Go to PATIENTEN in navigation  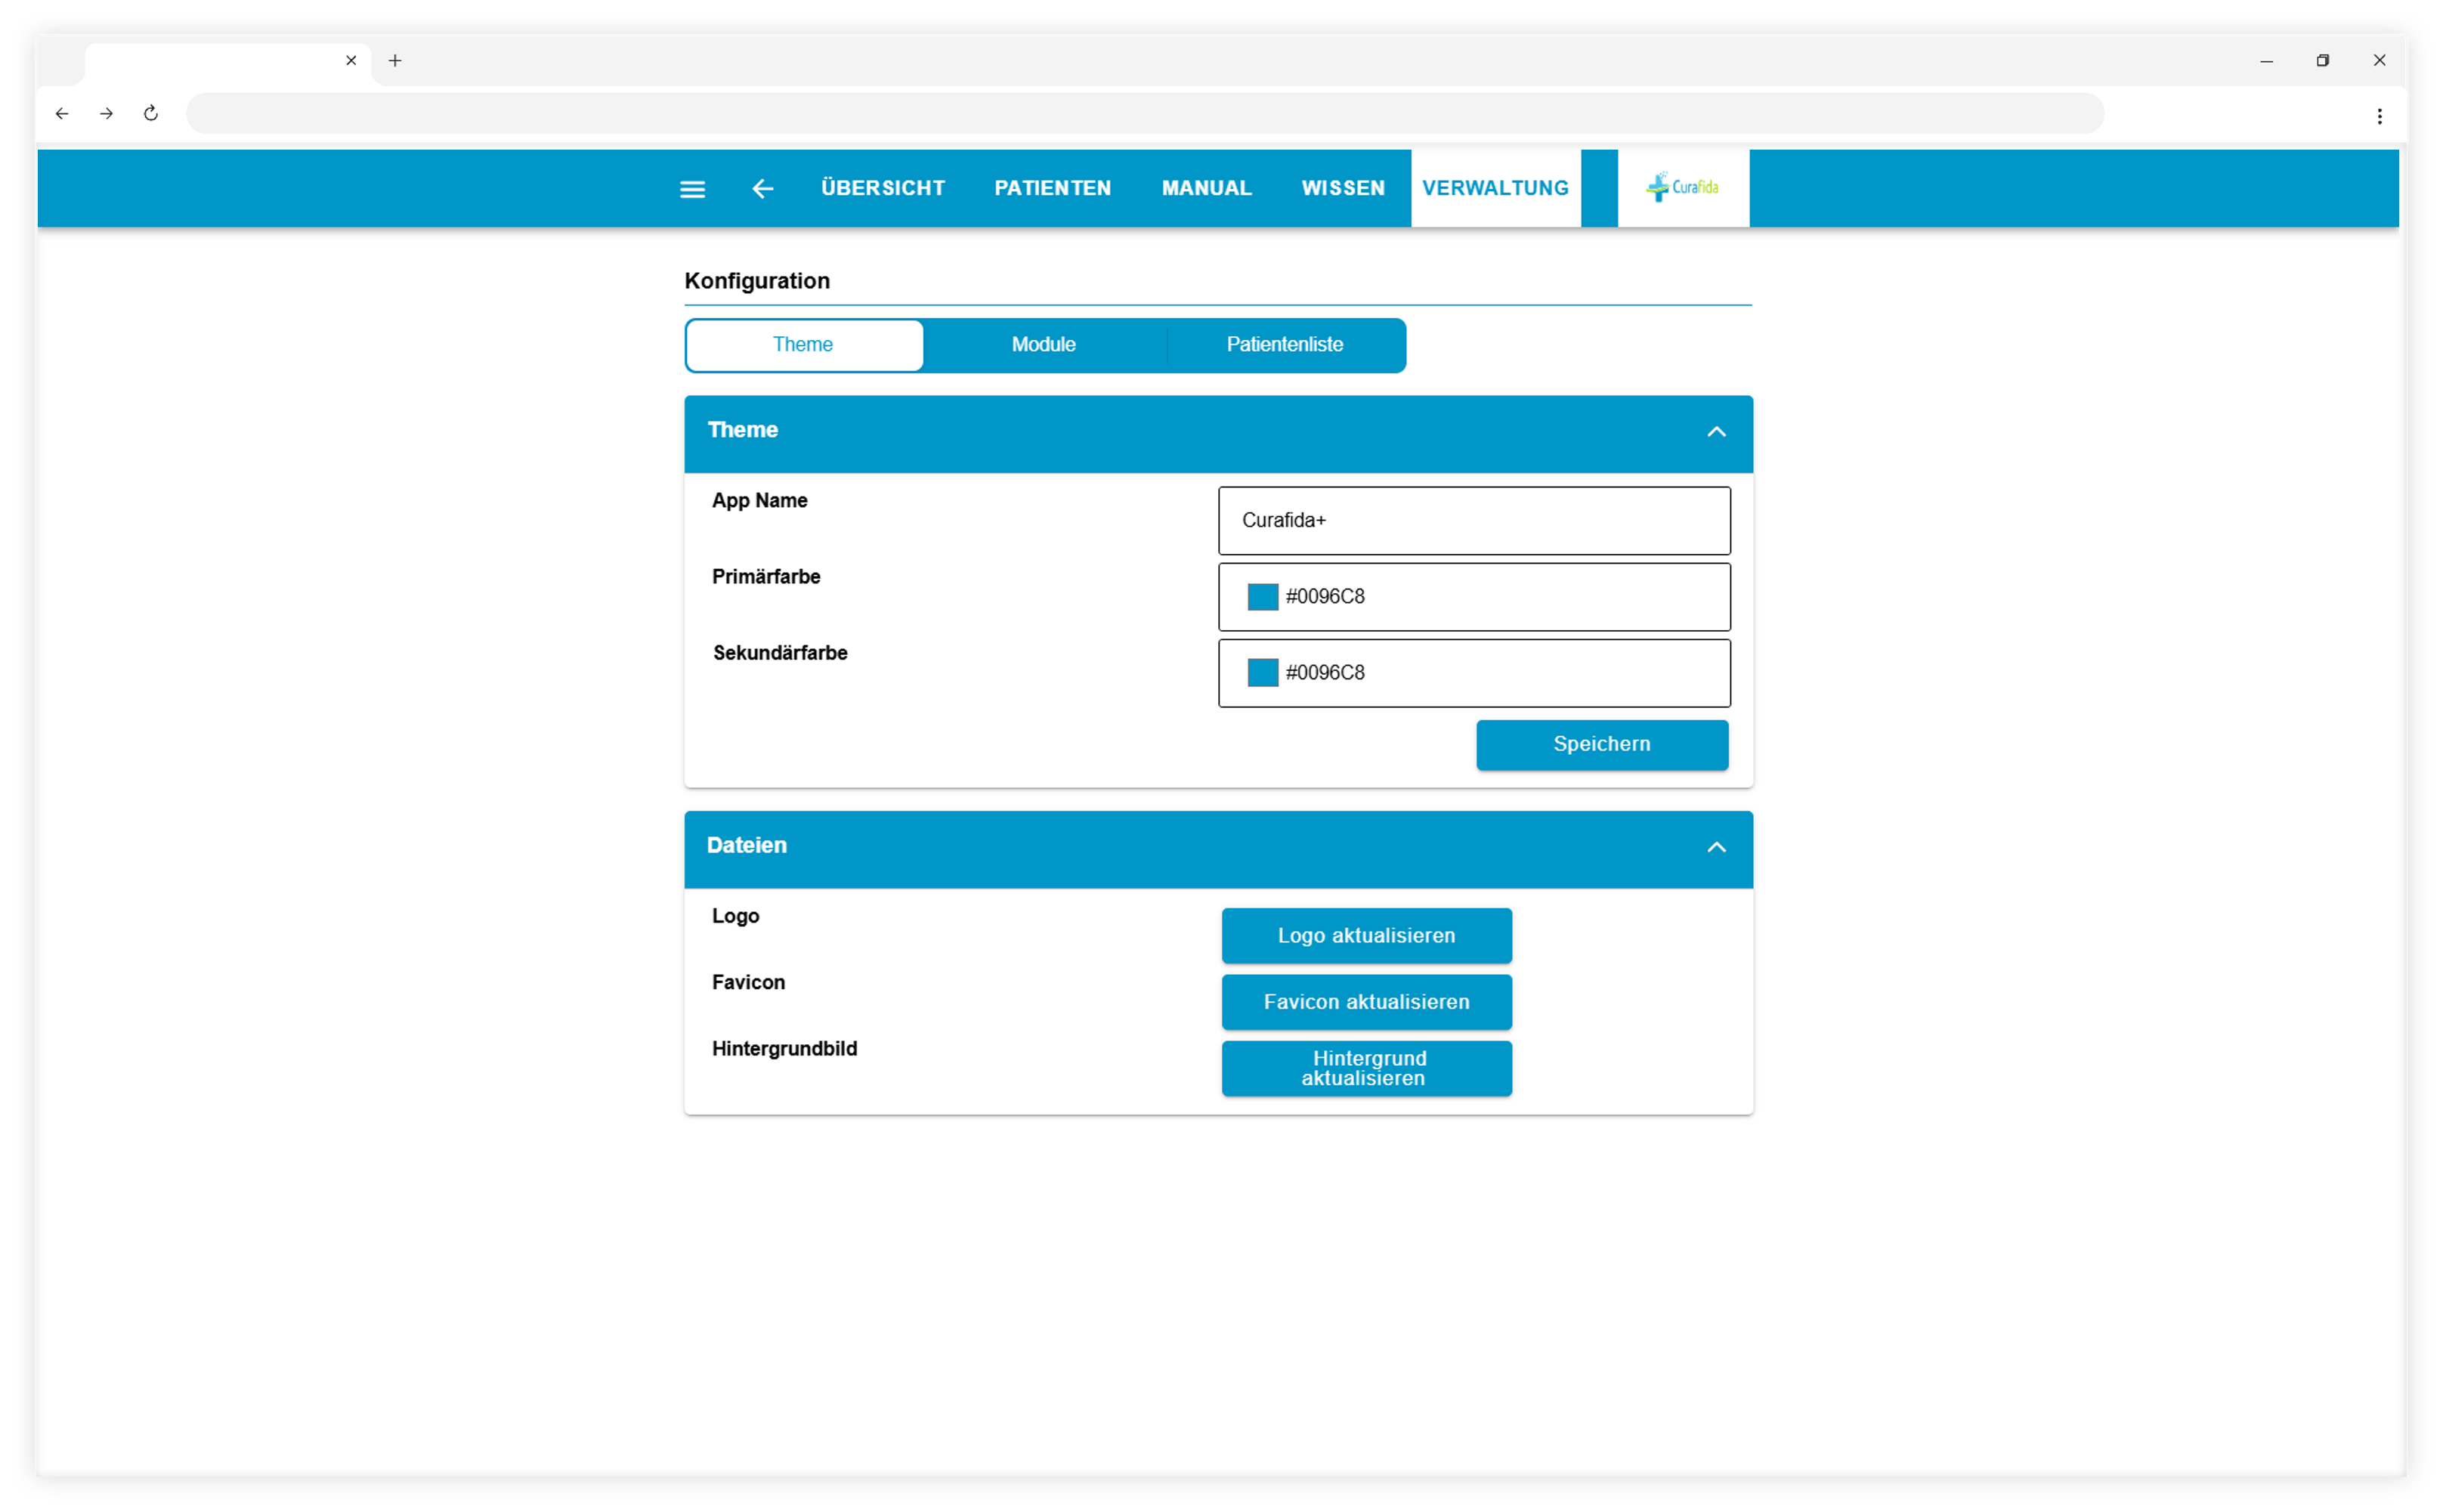[1053, 188]
